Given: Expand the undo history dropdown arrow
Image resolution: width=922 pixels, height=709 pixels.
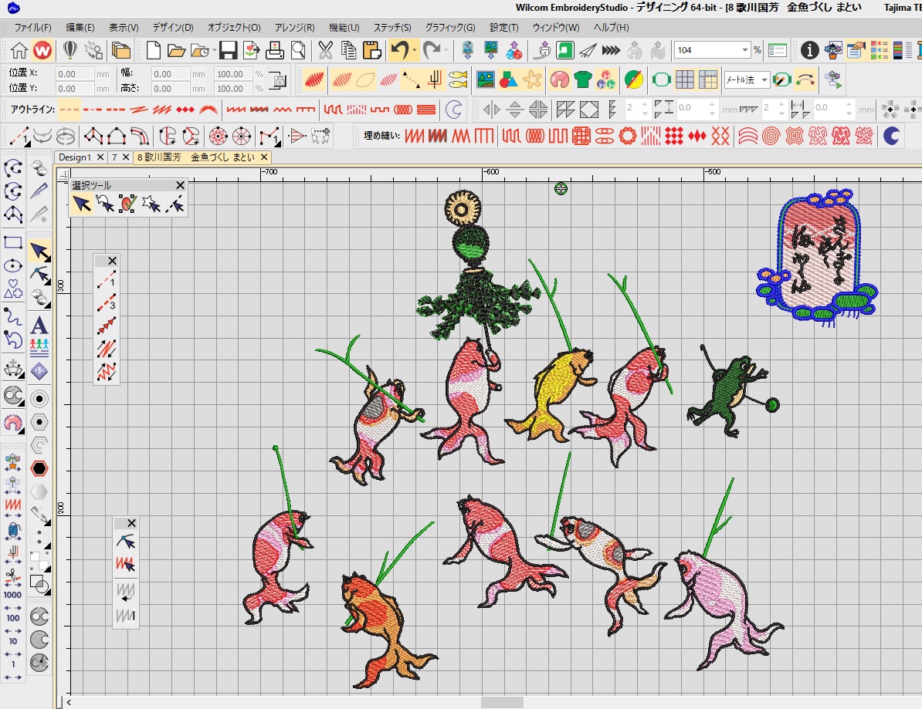Looking at the screenshot, I should point(415,50).
